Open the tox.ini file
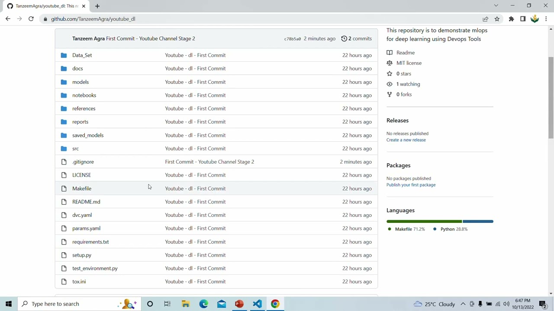 coord(79,282)
